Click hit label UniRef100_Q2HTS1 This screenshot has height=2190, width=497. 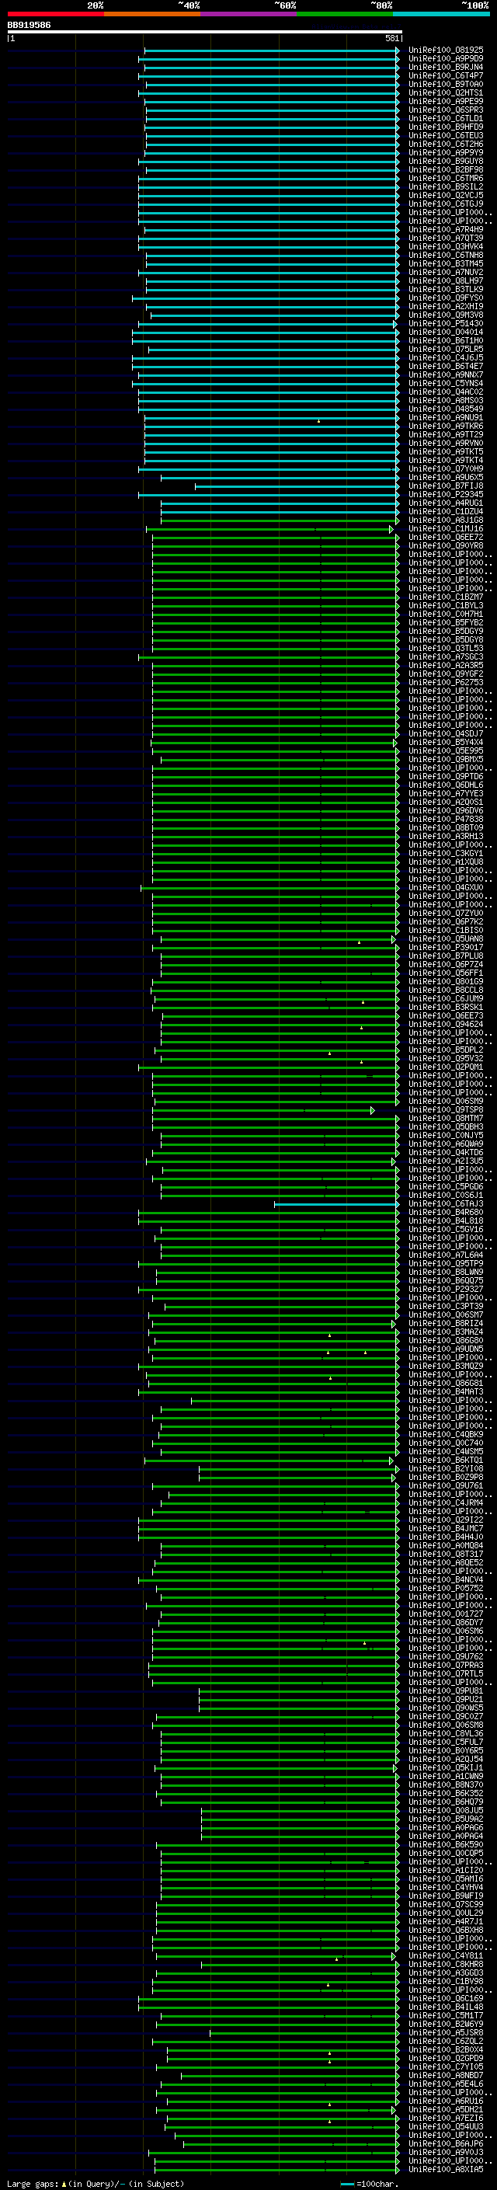[x=446, y=93]
